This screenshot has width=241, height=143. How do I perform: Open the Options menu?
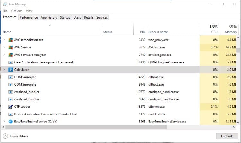pyautogui.click(x=17, y=11)
